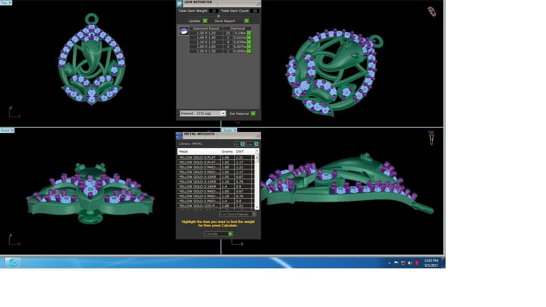Click the Front viewport label
Image resolution: width=546 pixels, height=307 pixels.
(x=5, y=130)
